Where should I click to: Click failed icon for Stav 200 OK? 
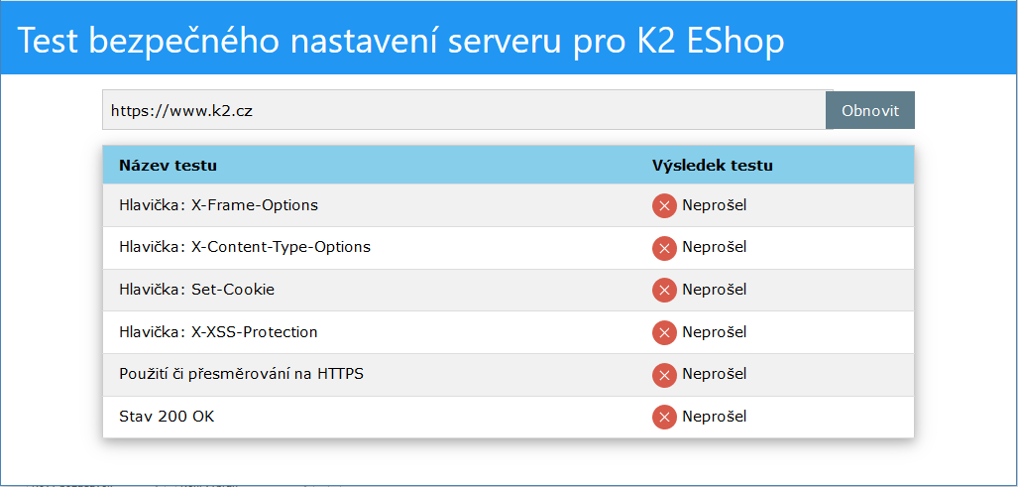pos(664,418)
